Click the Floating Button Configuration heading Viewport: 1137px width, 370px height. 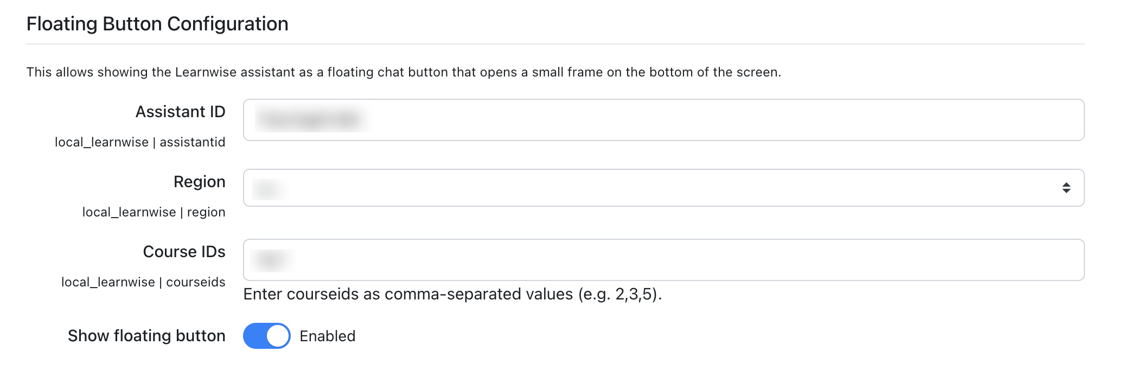157,24
